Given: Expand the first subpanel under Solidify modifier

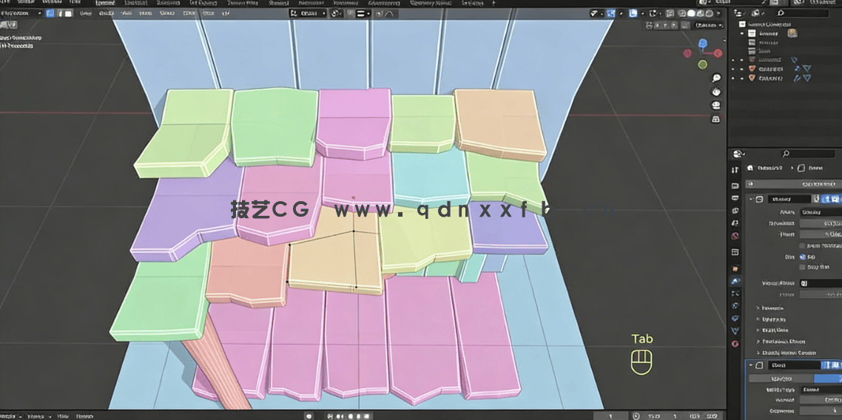Looking at the screenshot, I should point(758,308).
